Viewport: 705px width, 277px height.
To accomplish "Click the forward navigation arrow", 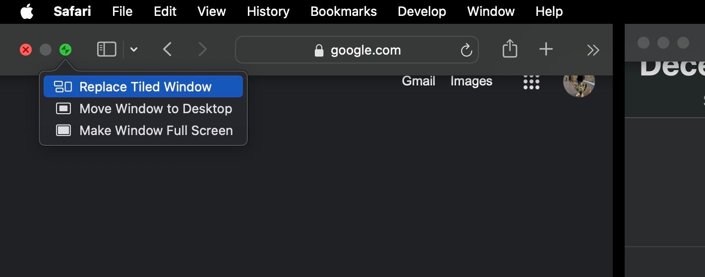I will click(x=202, y=50).
